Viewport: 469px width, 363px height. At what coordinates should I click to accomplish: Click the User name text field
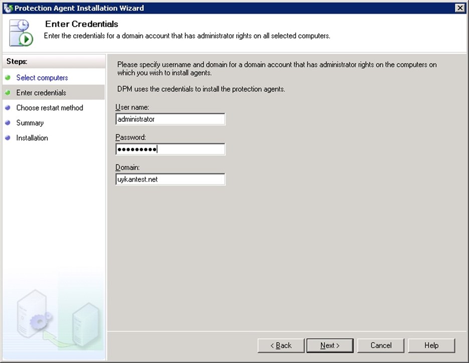pos(170,119)
